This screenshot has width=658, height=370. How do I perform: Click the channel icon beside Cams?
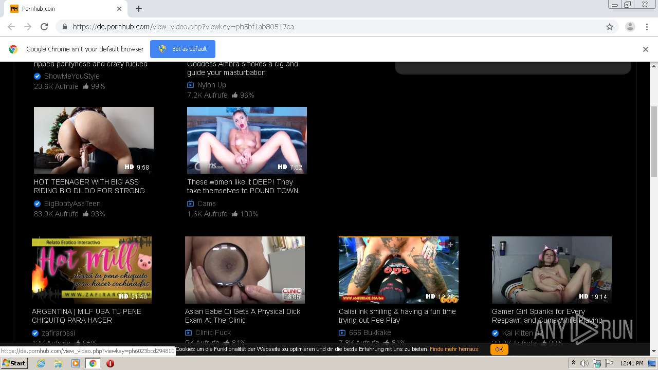tap(190, 203)
